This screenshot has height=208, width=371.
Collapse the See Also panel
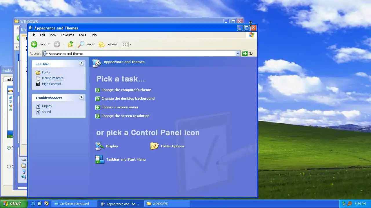point(81,64)
